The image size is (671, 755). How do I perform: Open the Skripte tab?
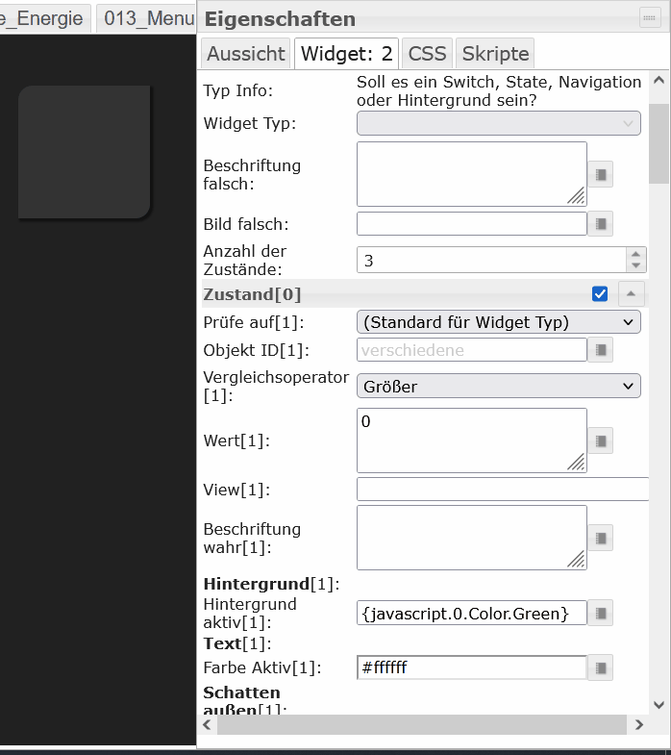pyautogui.click(x=494, y=54)
